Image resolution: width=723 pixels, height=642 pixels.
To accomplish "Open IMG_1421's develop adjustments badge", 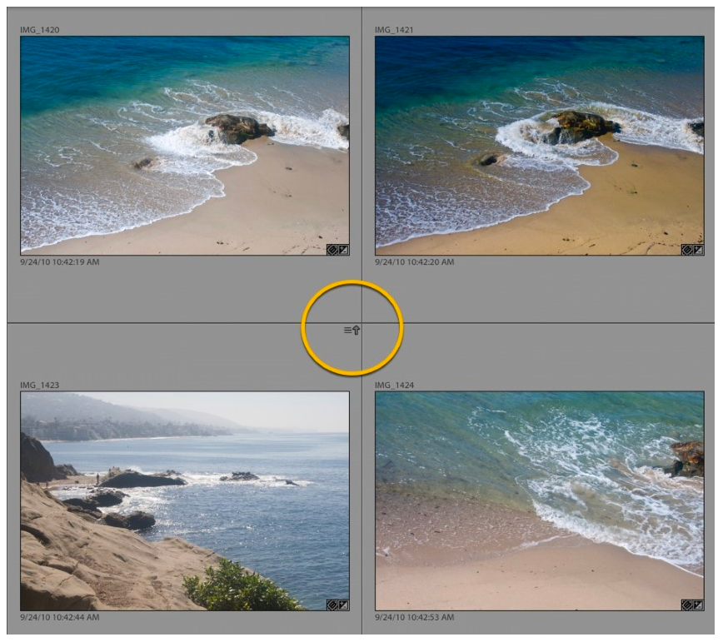I will [x=698, y=249].
